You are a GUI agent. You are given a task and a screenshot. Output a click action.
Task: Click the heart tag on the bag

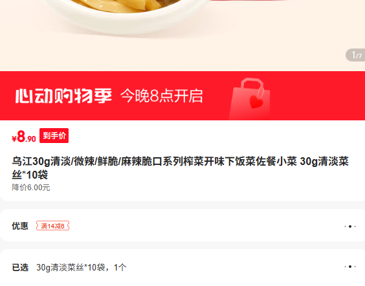pos(256,102)
